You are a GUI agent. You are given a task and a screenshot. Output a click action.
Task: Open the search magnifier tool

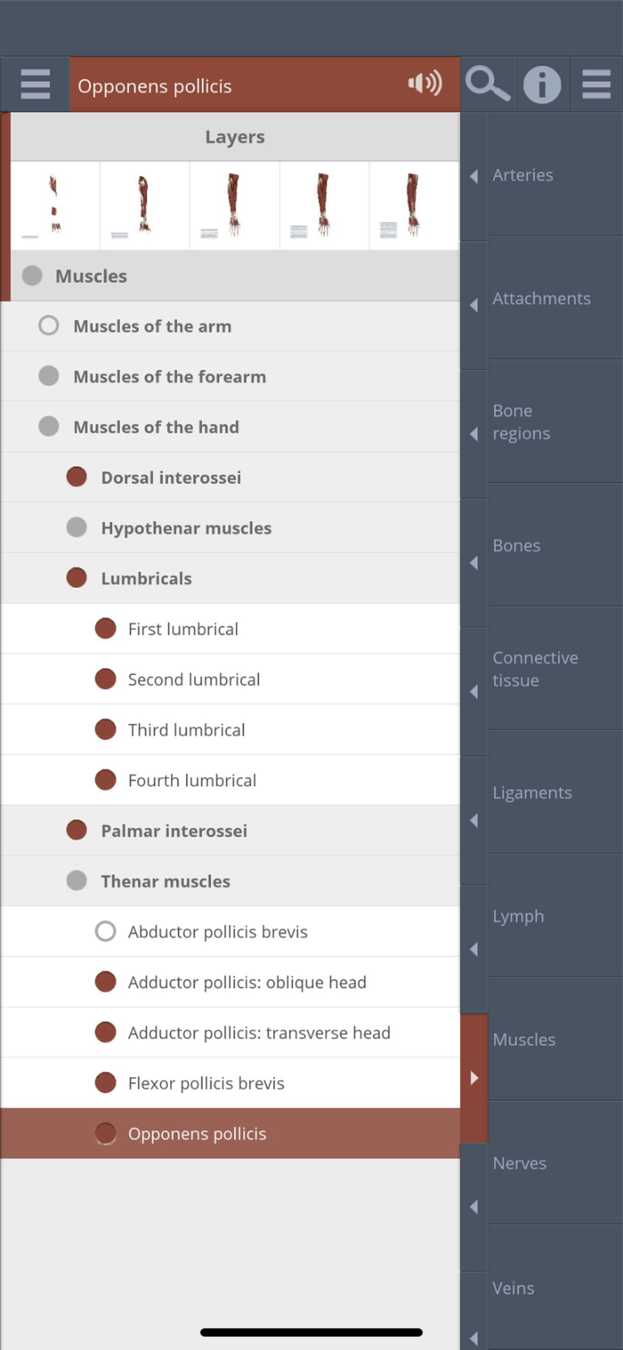pos(487,84)
